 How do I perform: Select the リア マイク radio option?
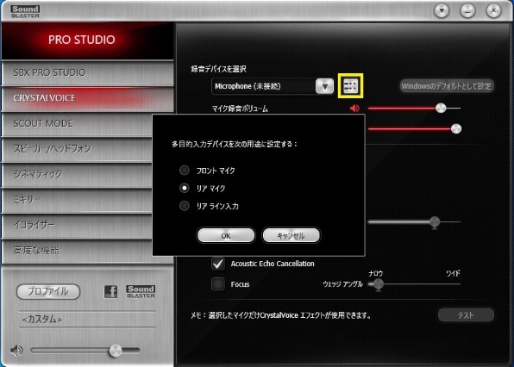point(185,188)
